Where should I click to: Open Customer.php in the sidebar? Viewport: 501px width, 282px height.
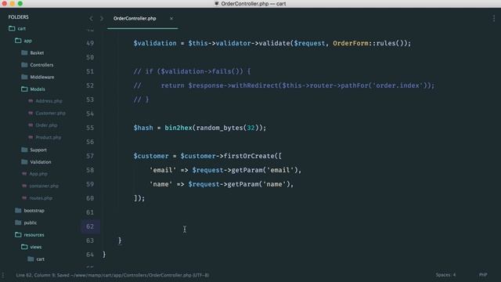point(50,113)
